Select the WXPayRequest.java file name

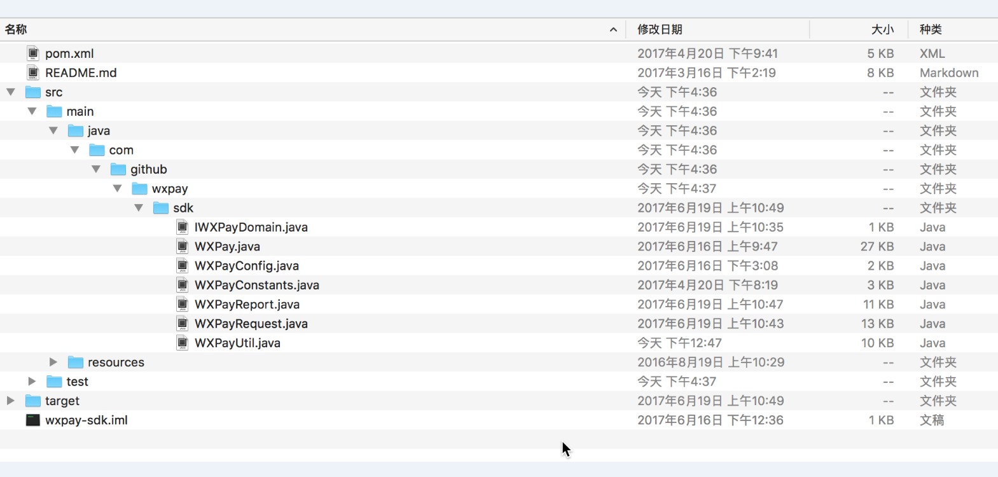251,324
